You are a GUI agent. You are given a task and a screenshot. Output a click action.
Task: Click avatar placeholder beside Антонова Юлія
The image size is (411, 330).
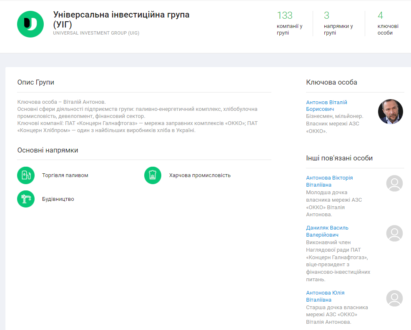tap(394, 298)
